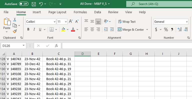Select cell with Book 42-46 p. 31

click(59, 64)
